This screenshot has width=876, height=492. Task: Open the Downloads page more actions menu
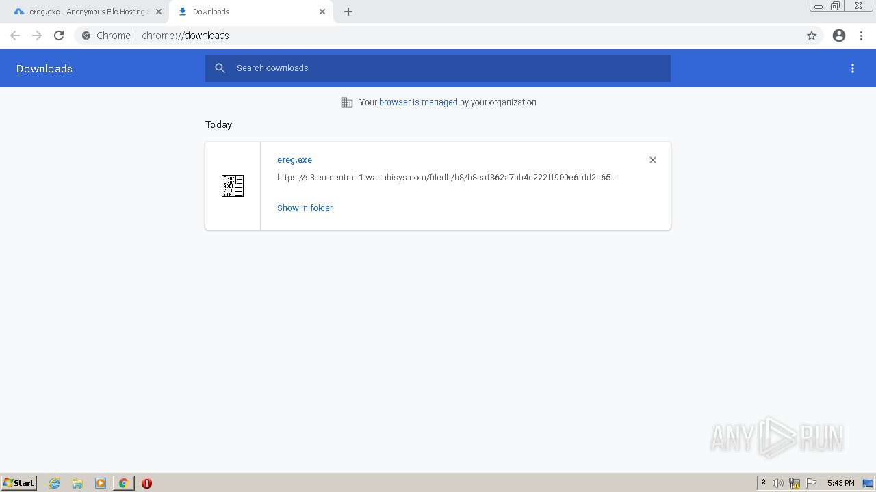click(x=853, y=68)
